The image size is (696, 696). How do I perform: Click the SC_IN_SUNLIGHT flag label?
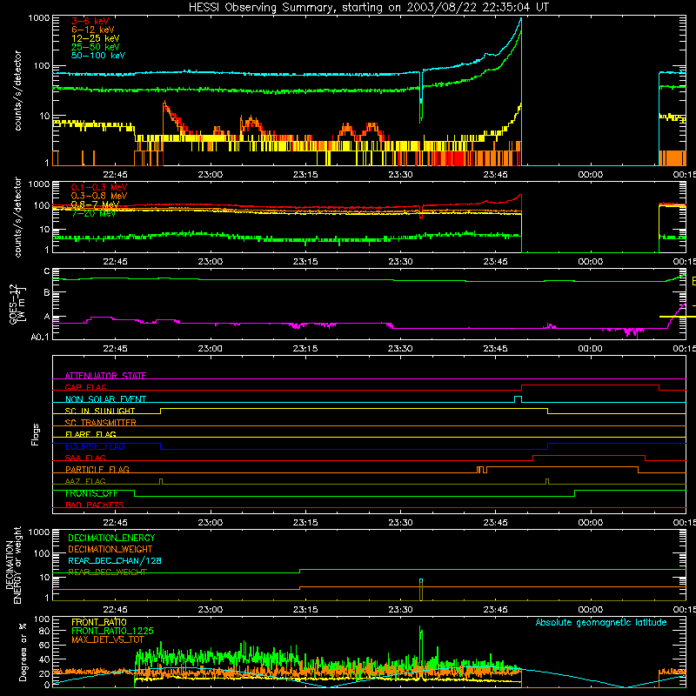pyautogui.click(x=100, y=411)
